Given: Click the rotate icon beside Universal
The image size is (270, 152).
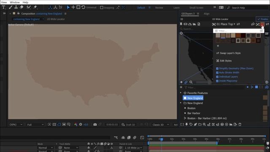Looking at the screenshot, I should coord(84,7).
